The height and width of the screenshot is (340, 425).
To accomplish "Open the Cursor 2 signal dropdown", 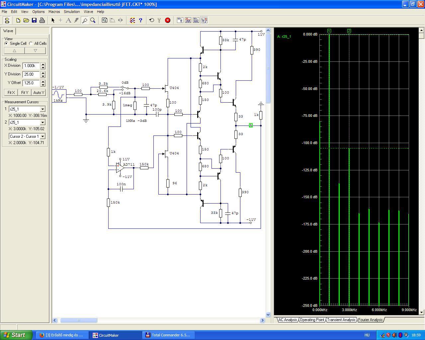I will (42, 123).
